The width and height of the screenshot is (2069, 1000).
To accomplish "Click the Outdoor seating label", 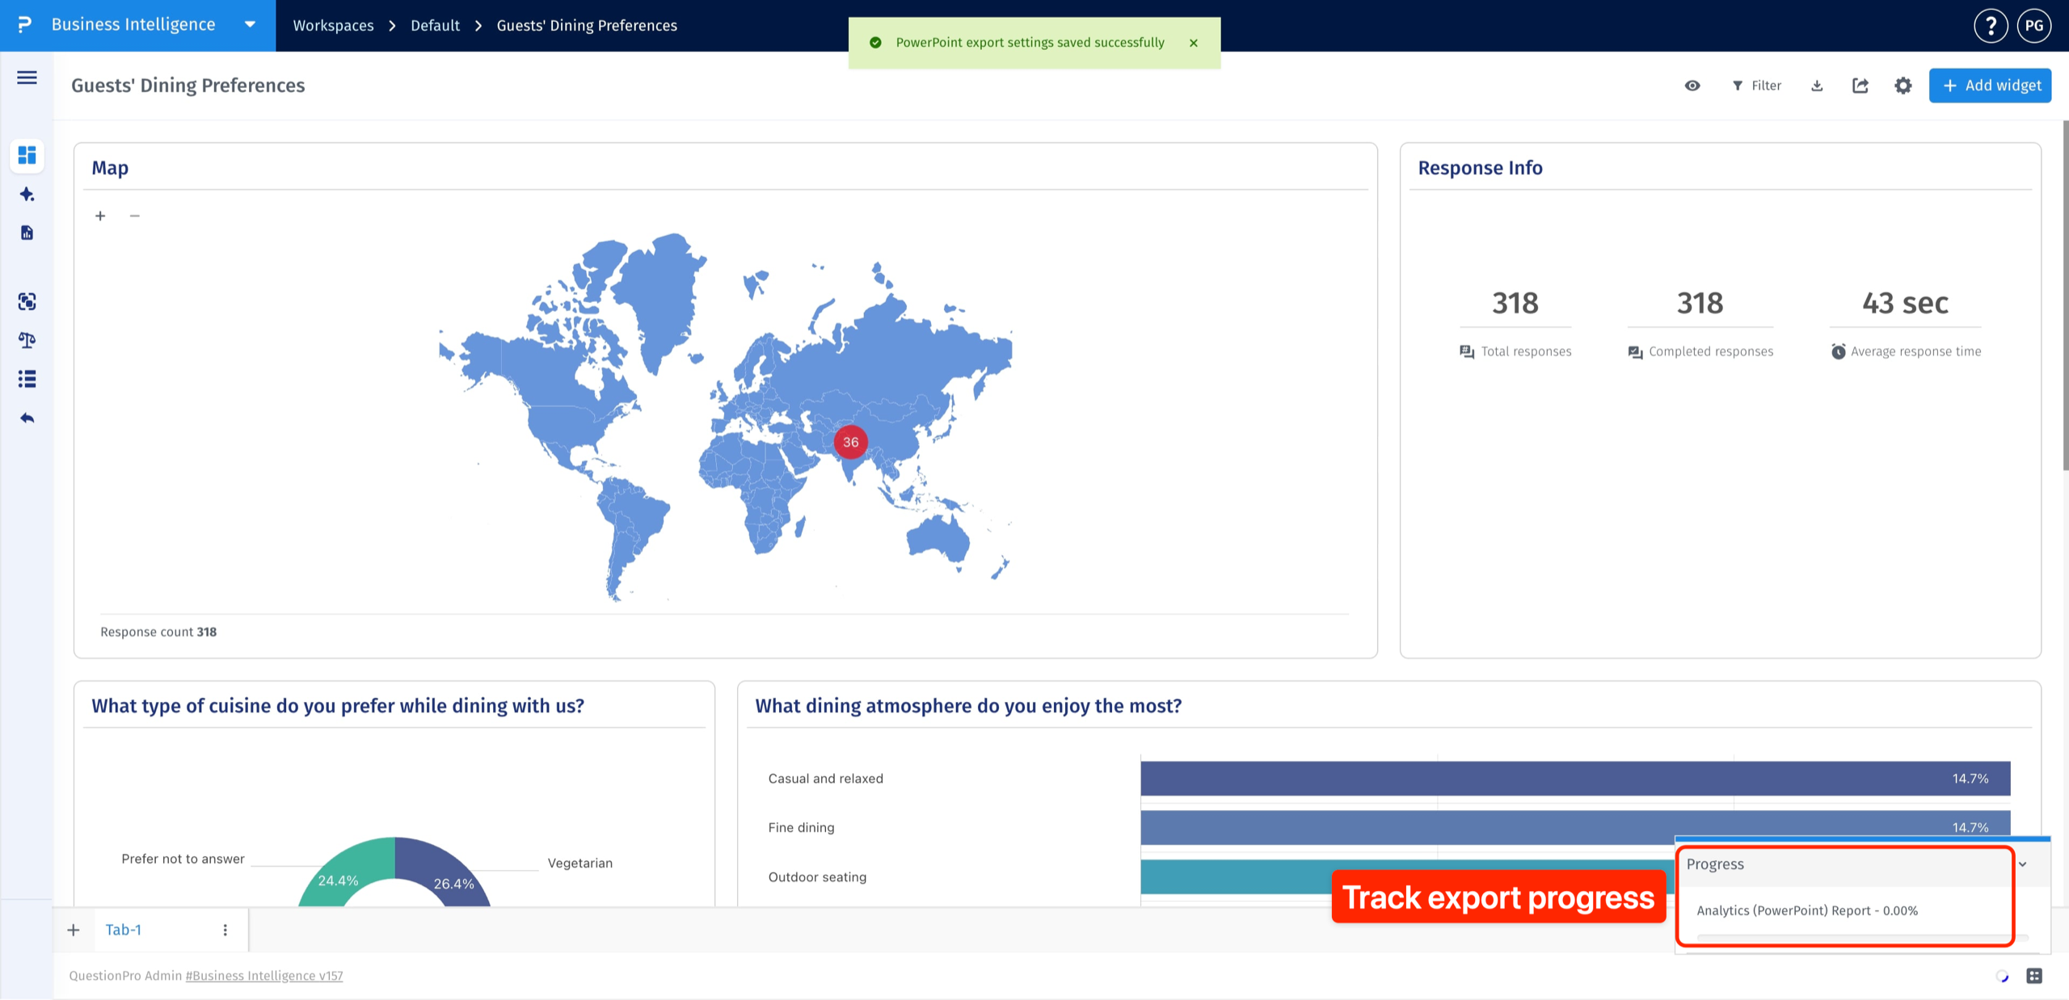I will coord(817,876).
